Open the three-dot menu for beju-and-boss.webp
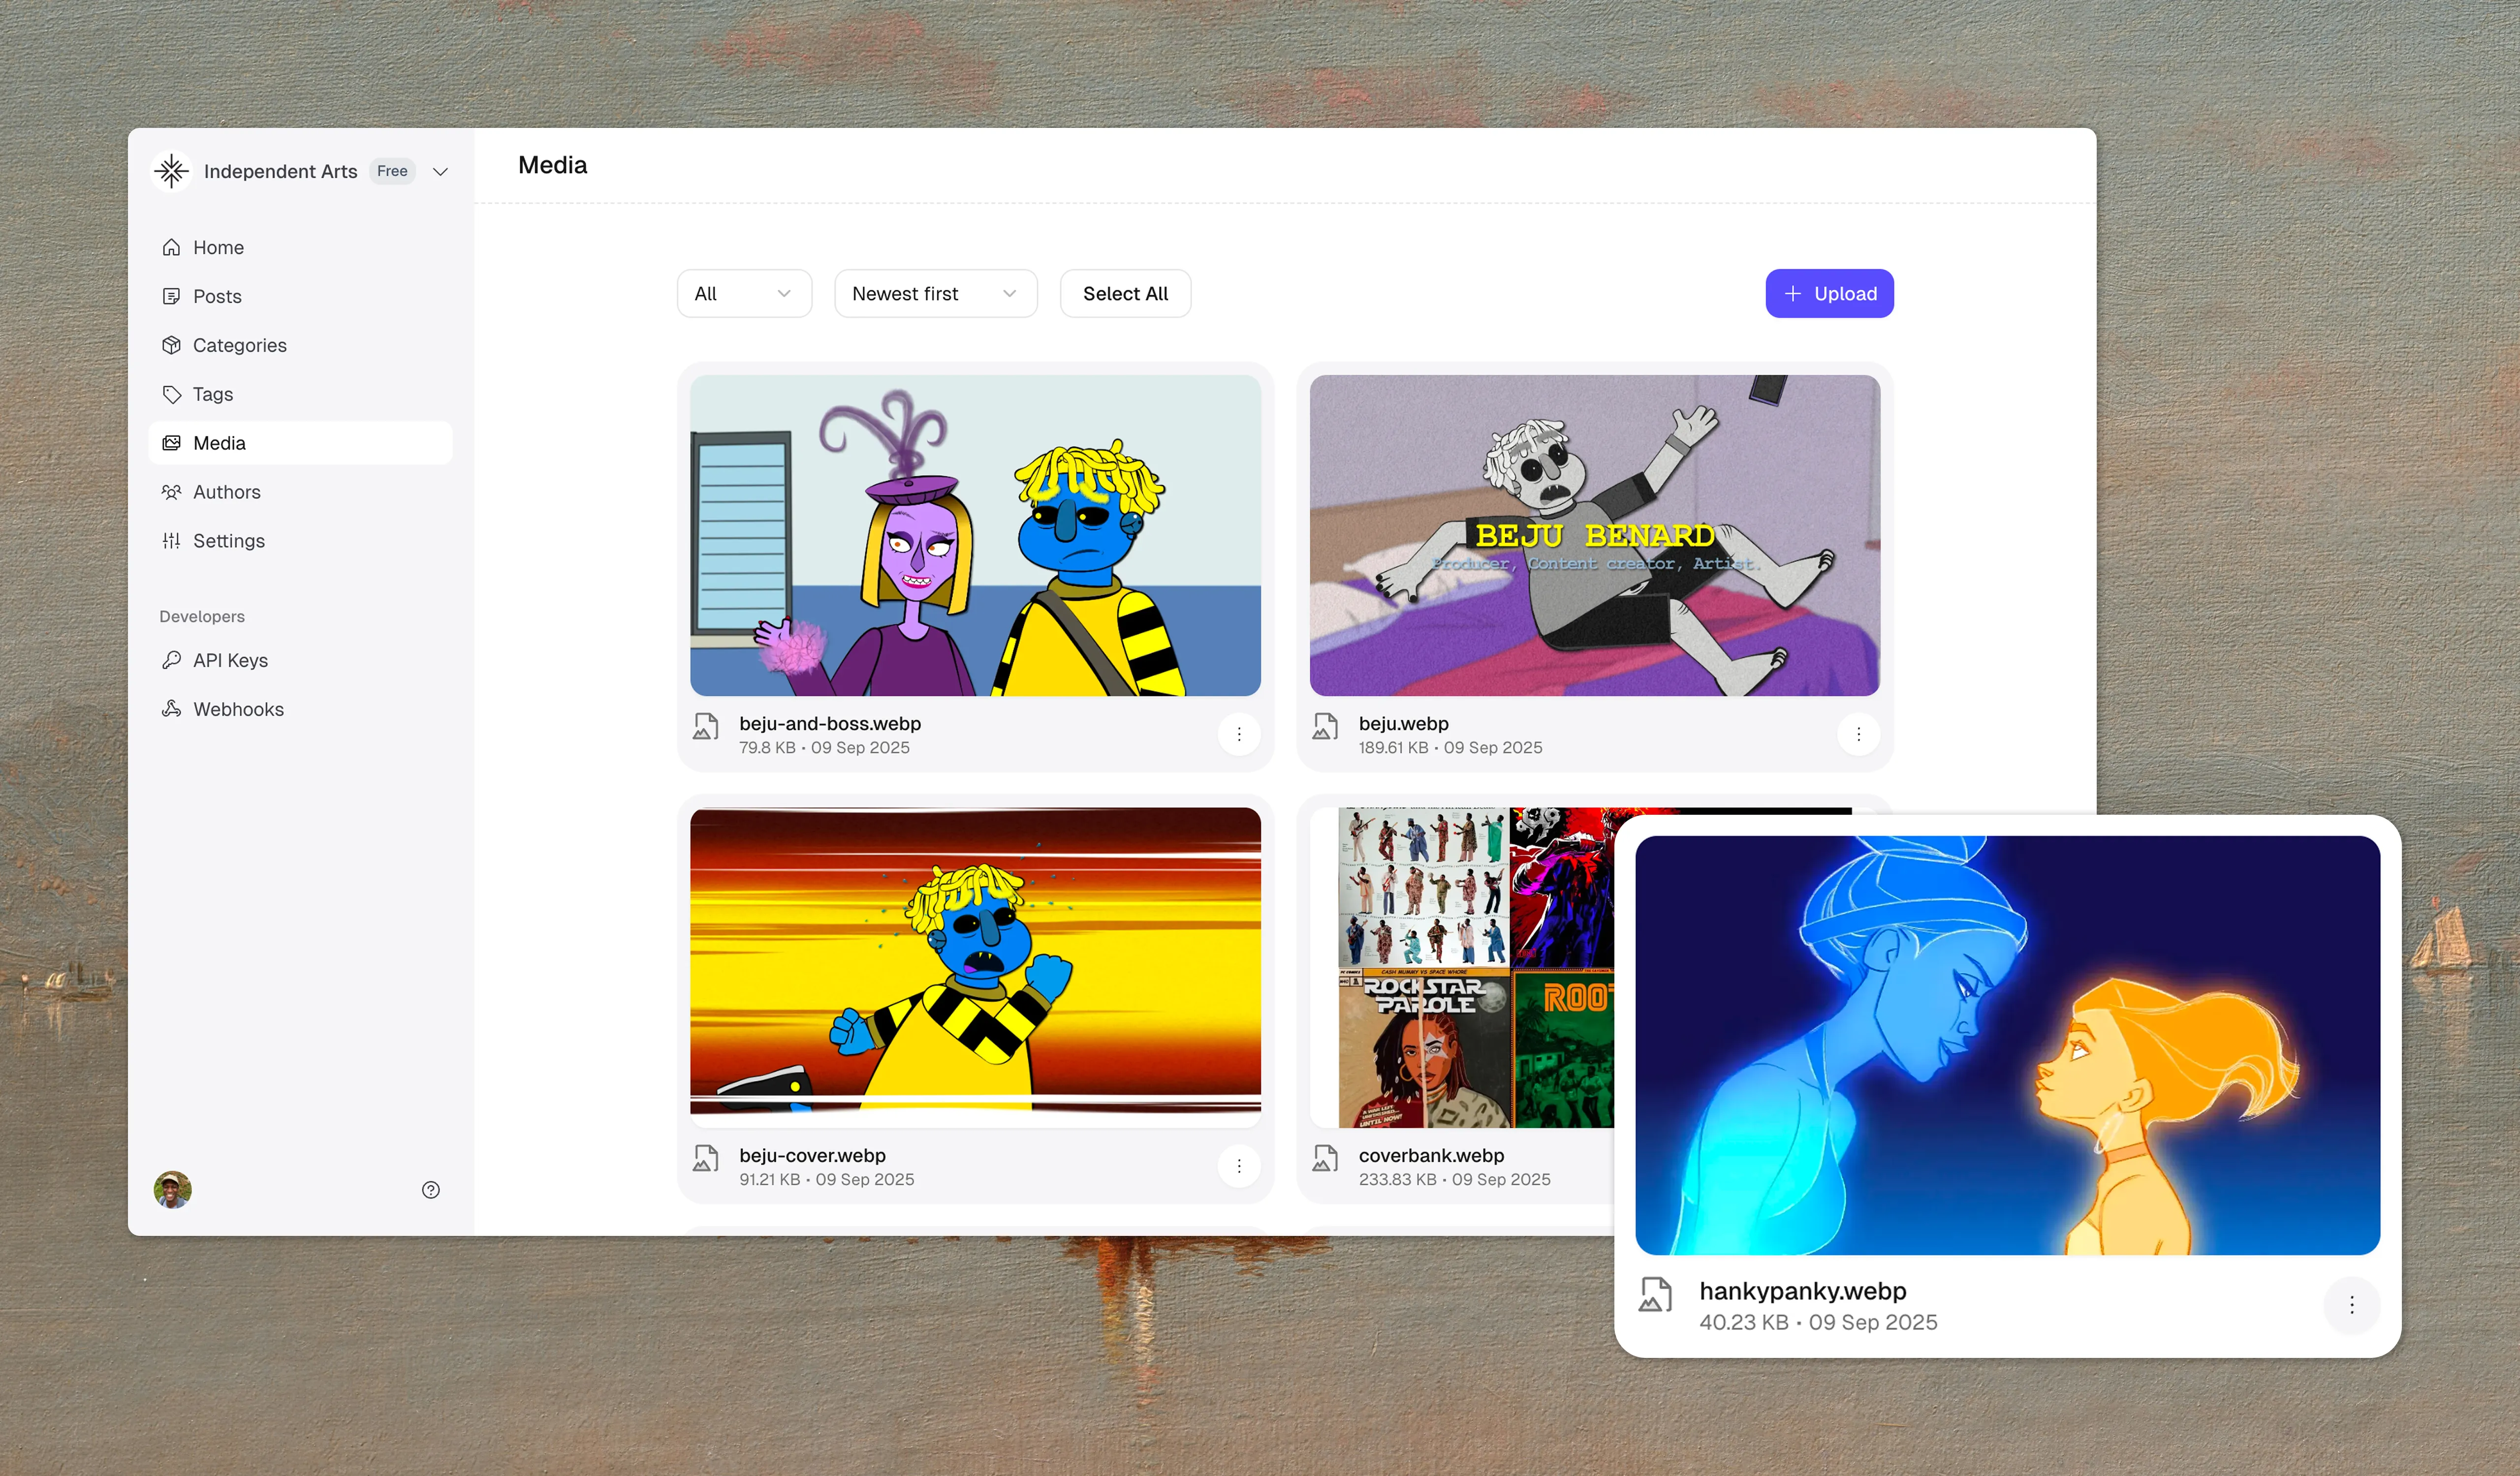Screen dimensions: 2520x1476 coord(1238,735)
